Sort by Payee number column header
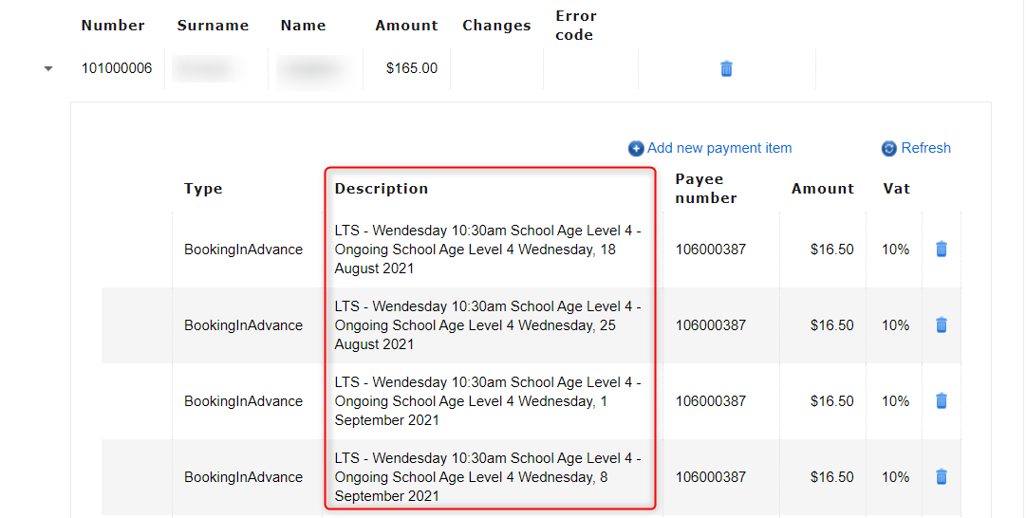The image size is (1026, 518). coord(706,188)
